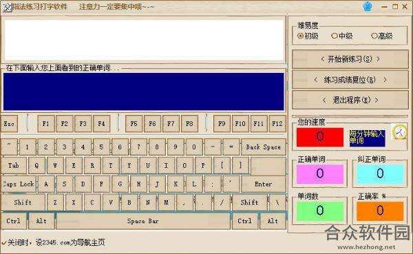The height and width of the screenshot is (254, 413).
Task: Click the dark blue typing input area
Action: pyautogui.click(x=144, y=92)
